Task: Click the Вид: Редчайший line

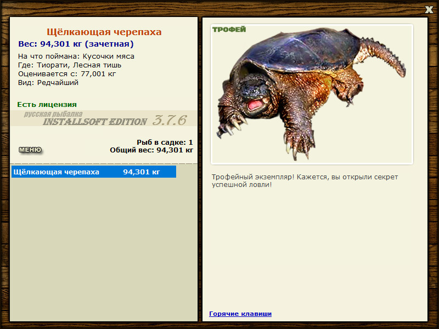Action: [x=48, y=83]
